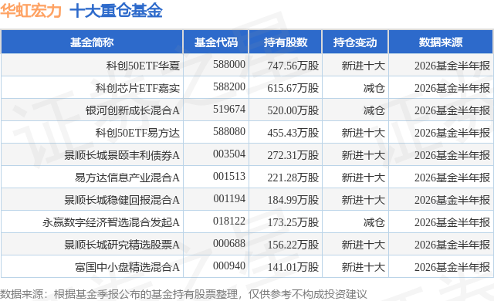Click 2026基金半年报 source in last row
Viewport: 494px width, 301px height.
(x=452, y=267)
